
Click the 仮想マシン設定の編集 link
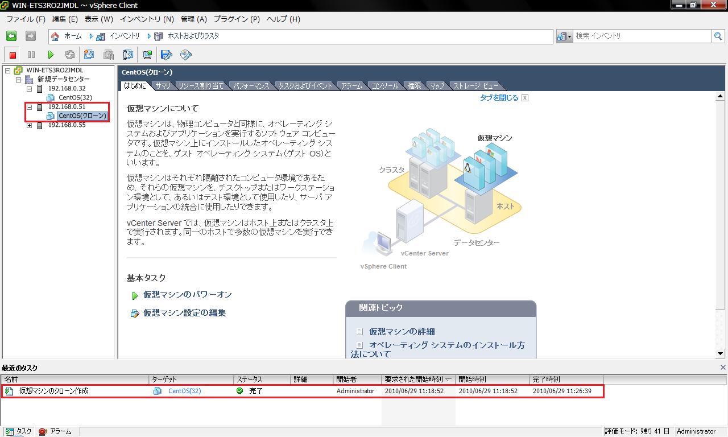click(x=184, y=313)
